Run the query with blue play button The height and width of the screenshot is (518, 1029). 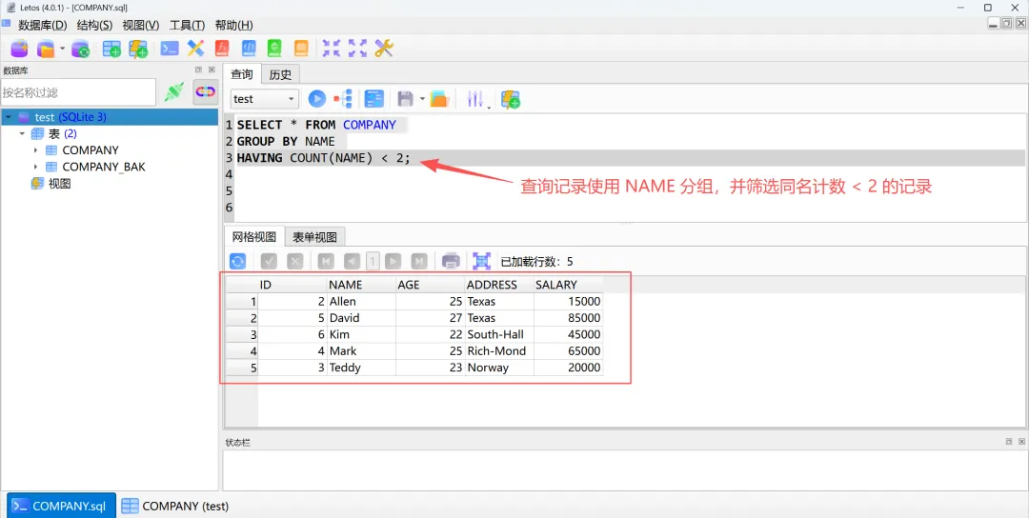(317, 99)
